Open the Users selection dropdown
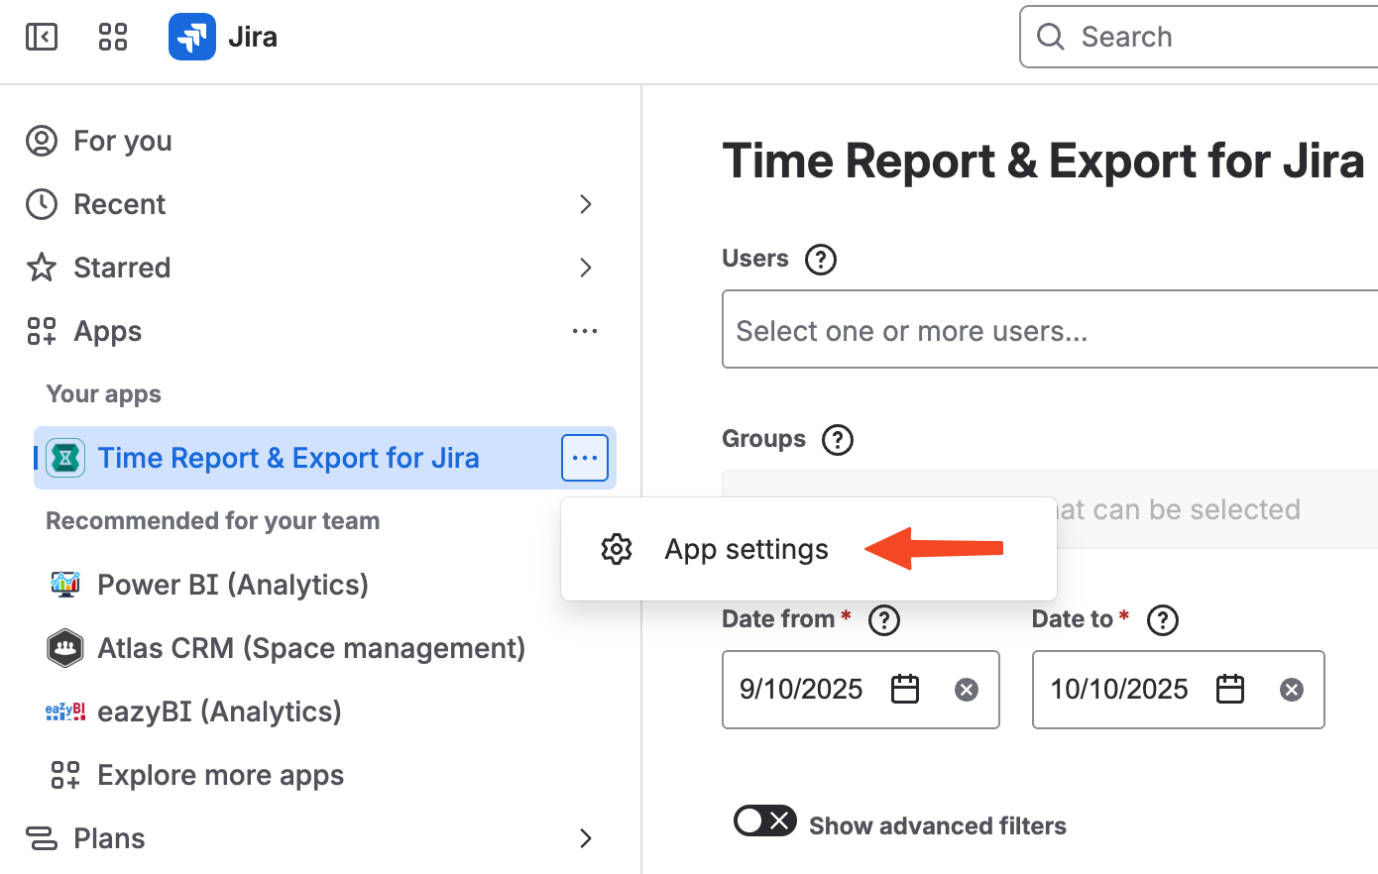This screenshot has width=1378, height=874. 1049,330
